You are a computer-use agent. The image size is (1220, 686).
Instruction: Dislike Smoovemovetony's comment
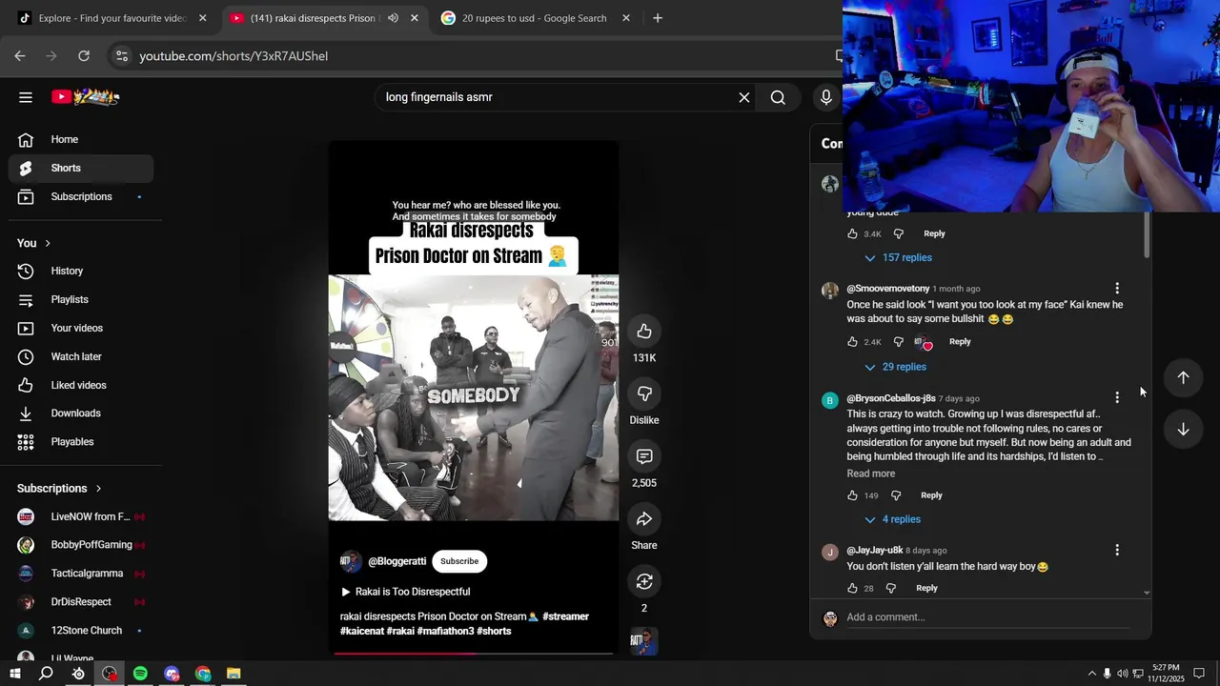898,342
